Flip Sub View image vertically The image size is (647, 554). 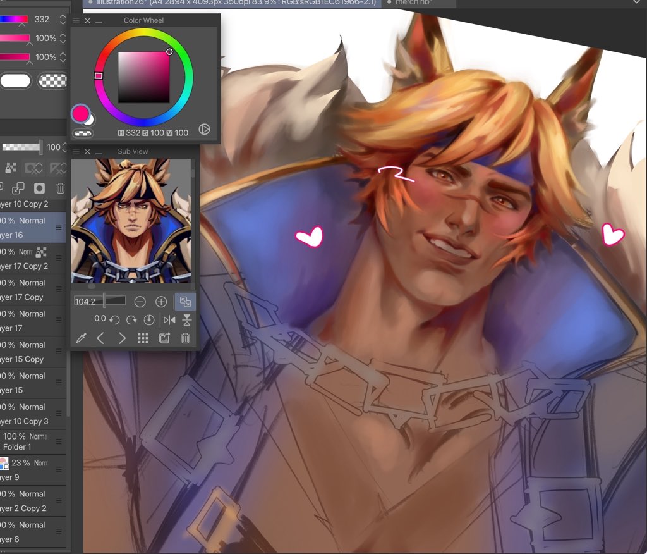click(186, 319)
